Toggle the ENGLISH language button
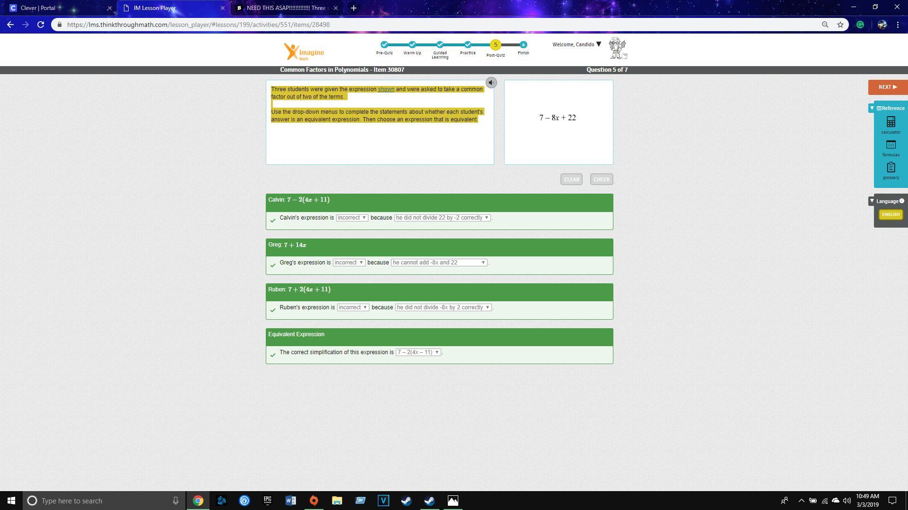908x510 pixels. [891, 214]
